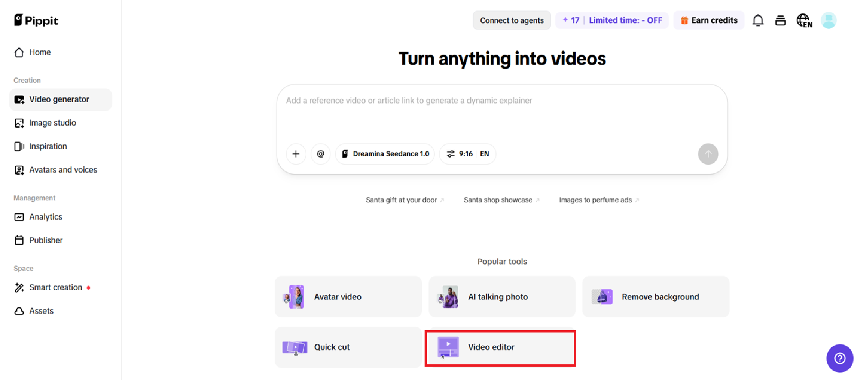Click the send arrow button
The width and height of the screenshot is (862, 380).
click(x=708, y=154)
